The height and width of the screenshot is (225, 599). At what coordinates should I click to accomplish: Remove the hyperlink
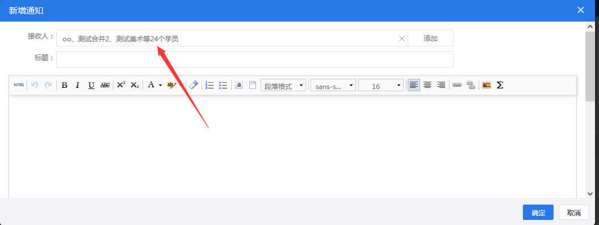pos(471,85)
